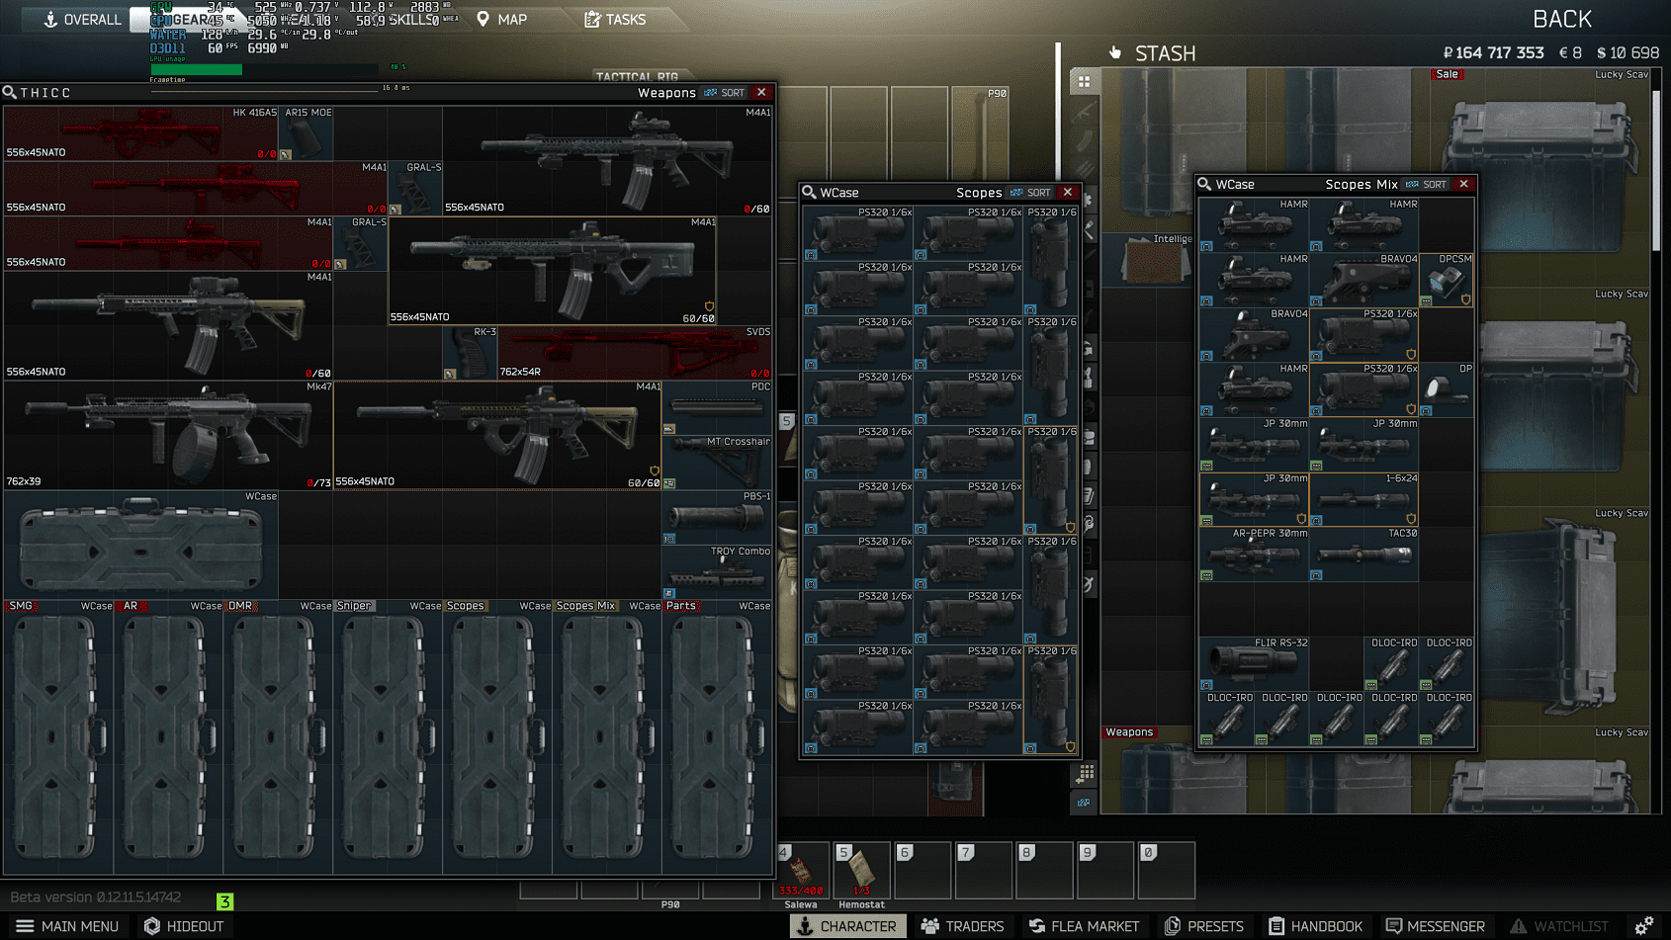Open settings gear icon

click(x=1643, y=926)
